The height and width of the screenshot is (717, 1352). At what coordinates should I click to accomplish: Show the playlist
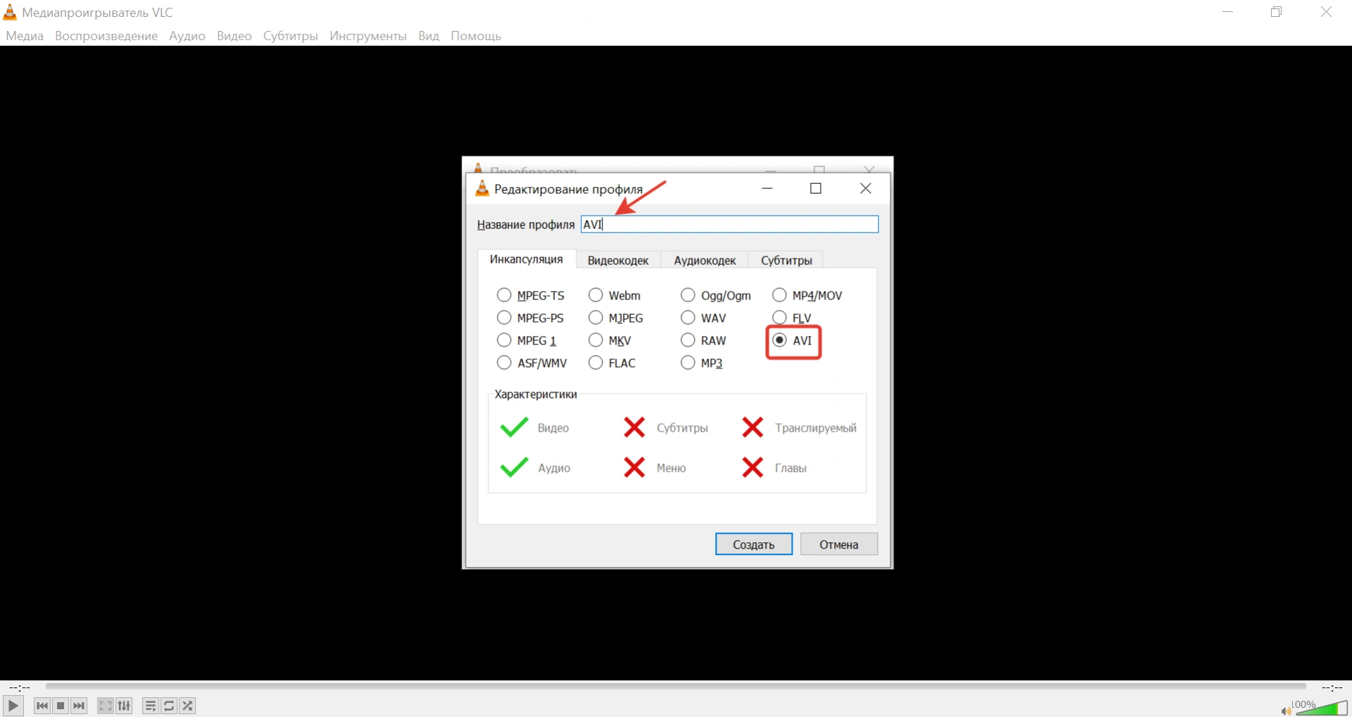coord(150,706)
